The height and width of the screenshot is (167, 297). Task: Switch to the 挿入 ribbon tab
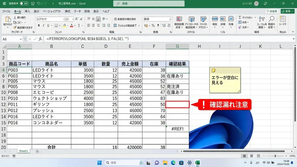point(27,11)
